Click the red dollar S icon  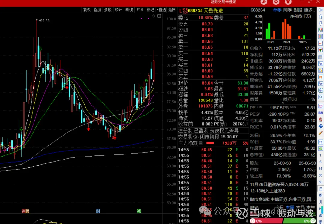tap(321, 119)
